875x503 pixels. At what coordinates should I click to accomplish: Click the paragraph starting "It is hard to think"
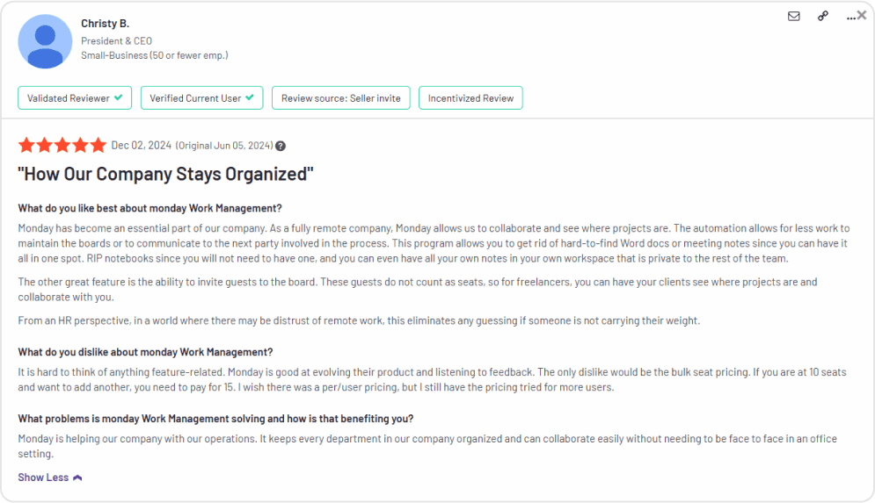pyautogui.click(x=432, y=379)
